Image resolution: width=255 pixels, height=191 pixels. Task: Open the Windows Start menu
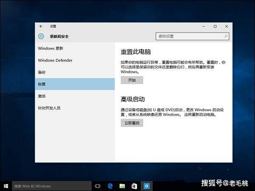6,186
